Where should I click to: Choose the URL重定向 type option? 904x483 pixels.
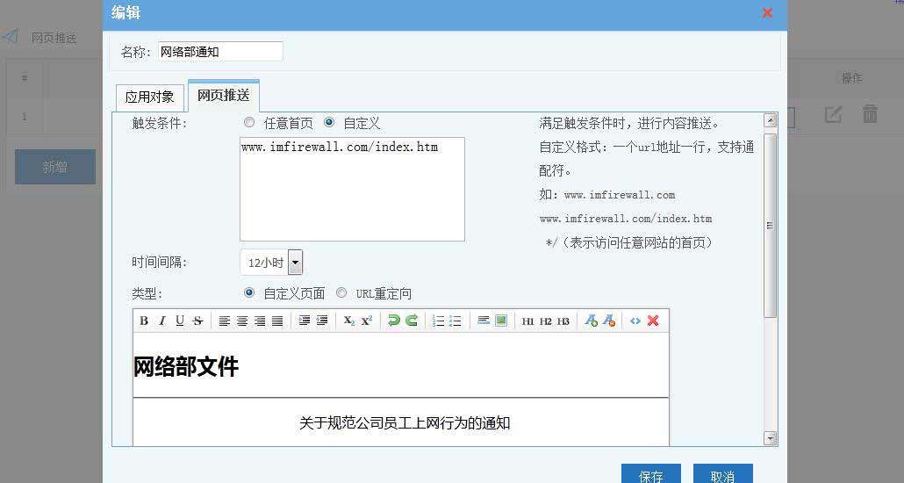coord(341,293)
